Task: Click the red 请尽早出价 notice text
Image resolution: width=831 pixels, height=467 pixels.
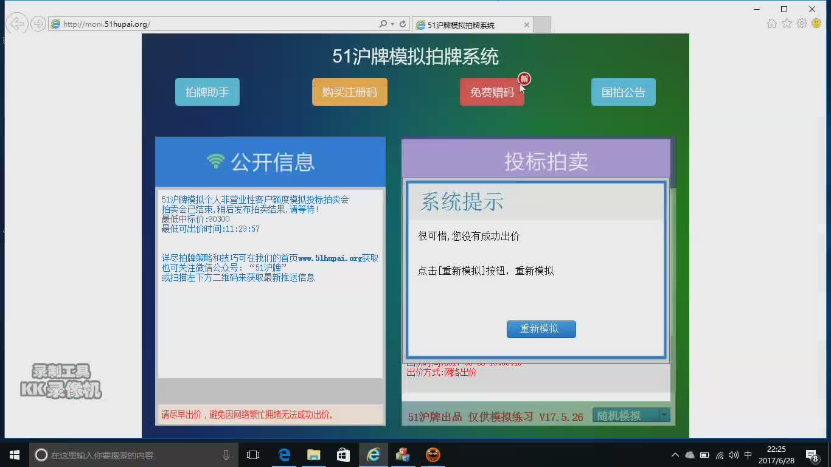Action: [x=247, y=415]
